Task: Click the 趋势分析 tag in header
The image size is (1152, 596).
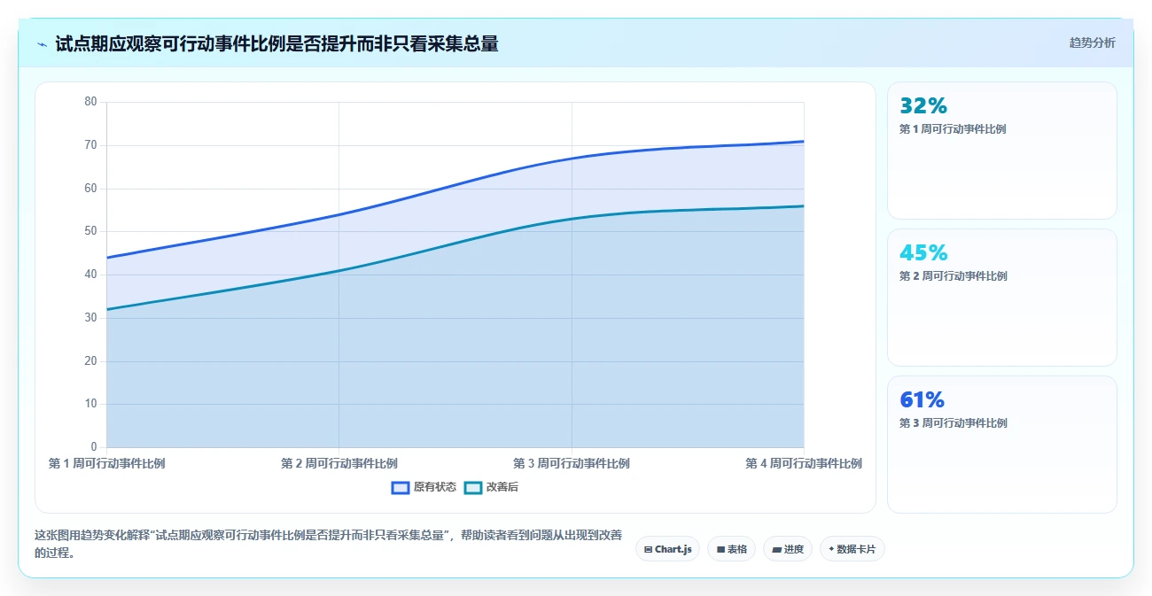Action: (x=1092, y=43)
